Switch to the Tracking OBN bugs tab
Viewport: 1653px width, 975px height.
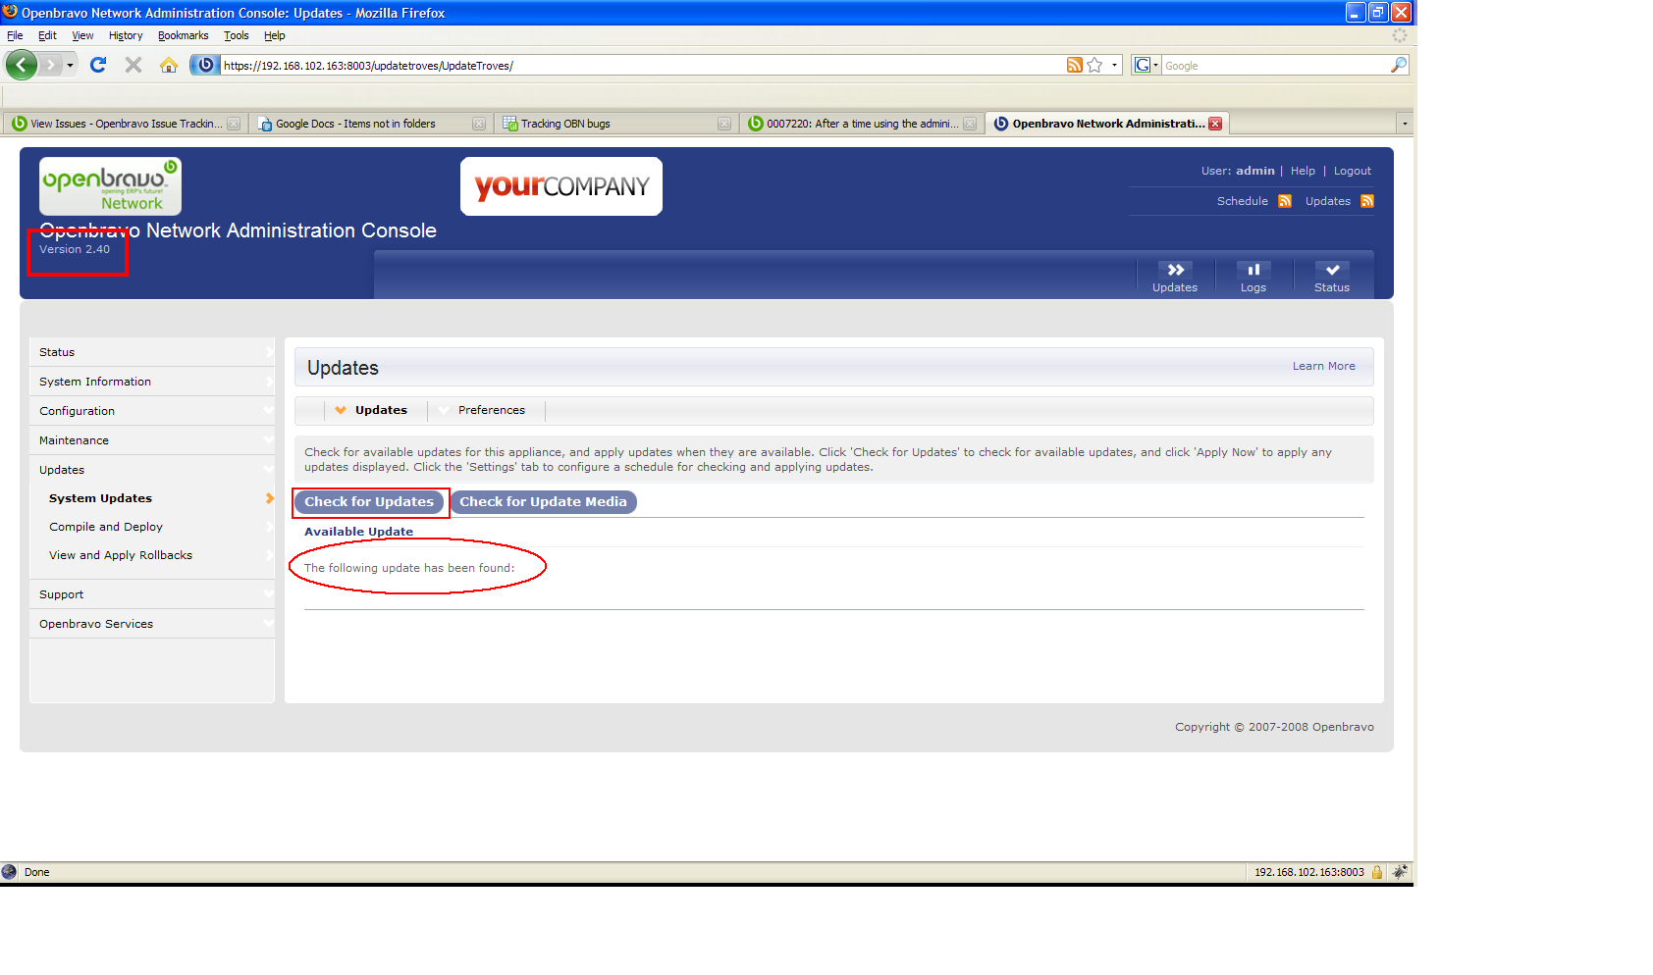(x=615, y=124)
